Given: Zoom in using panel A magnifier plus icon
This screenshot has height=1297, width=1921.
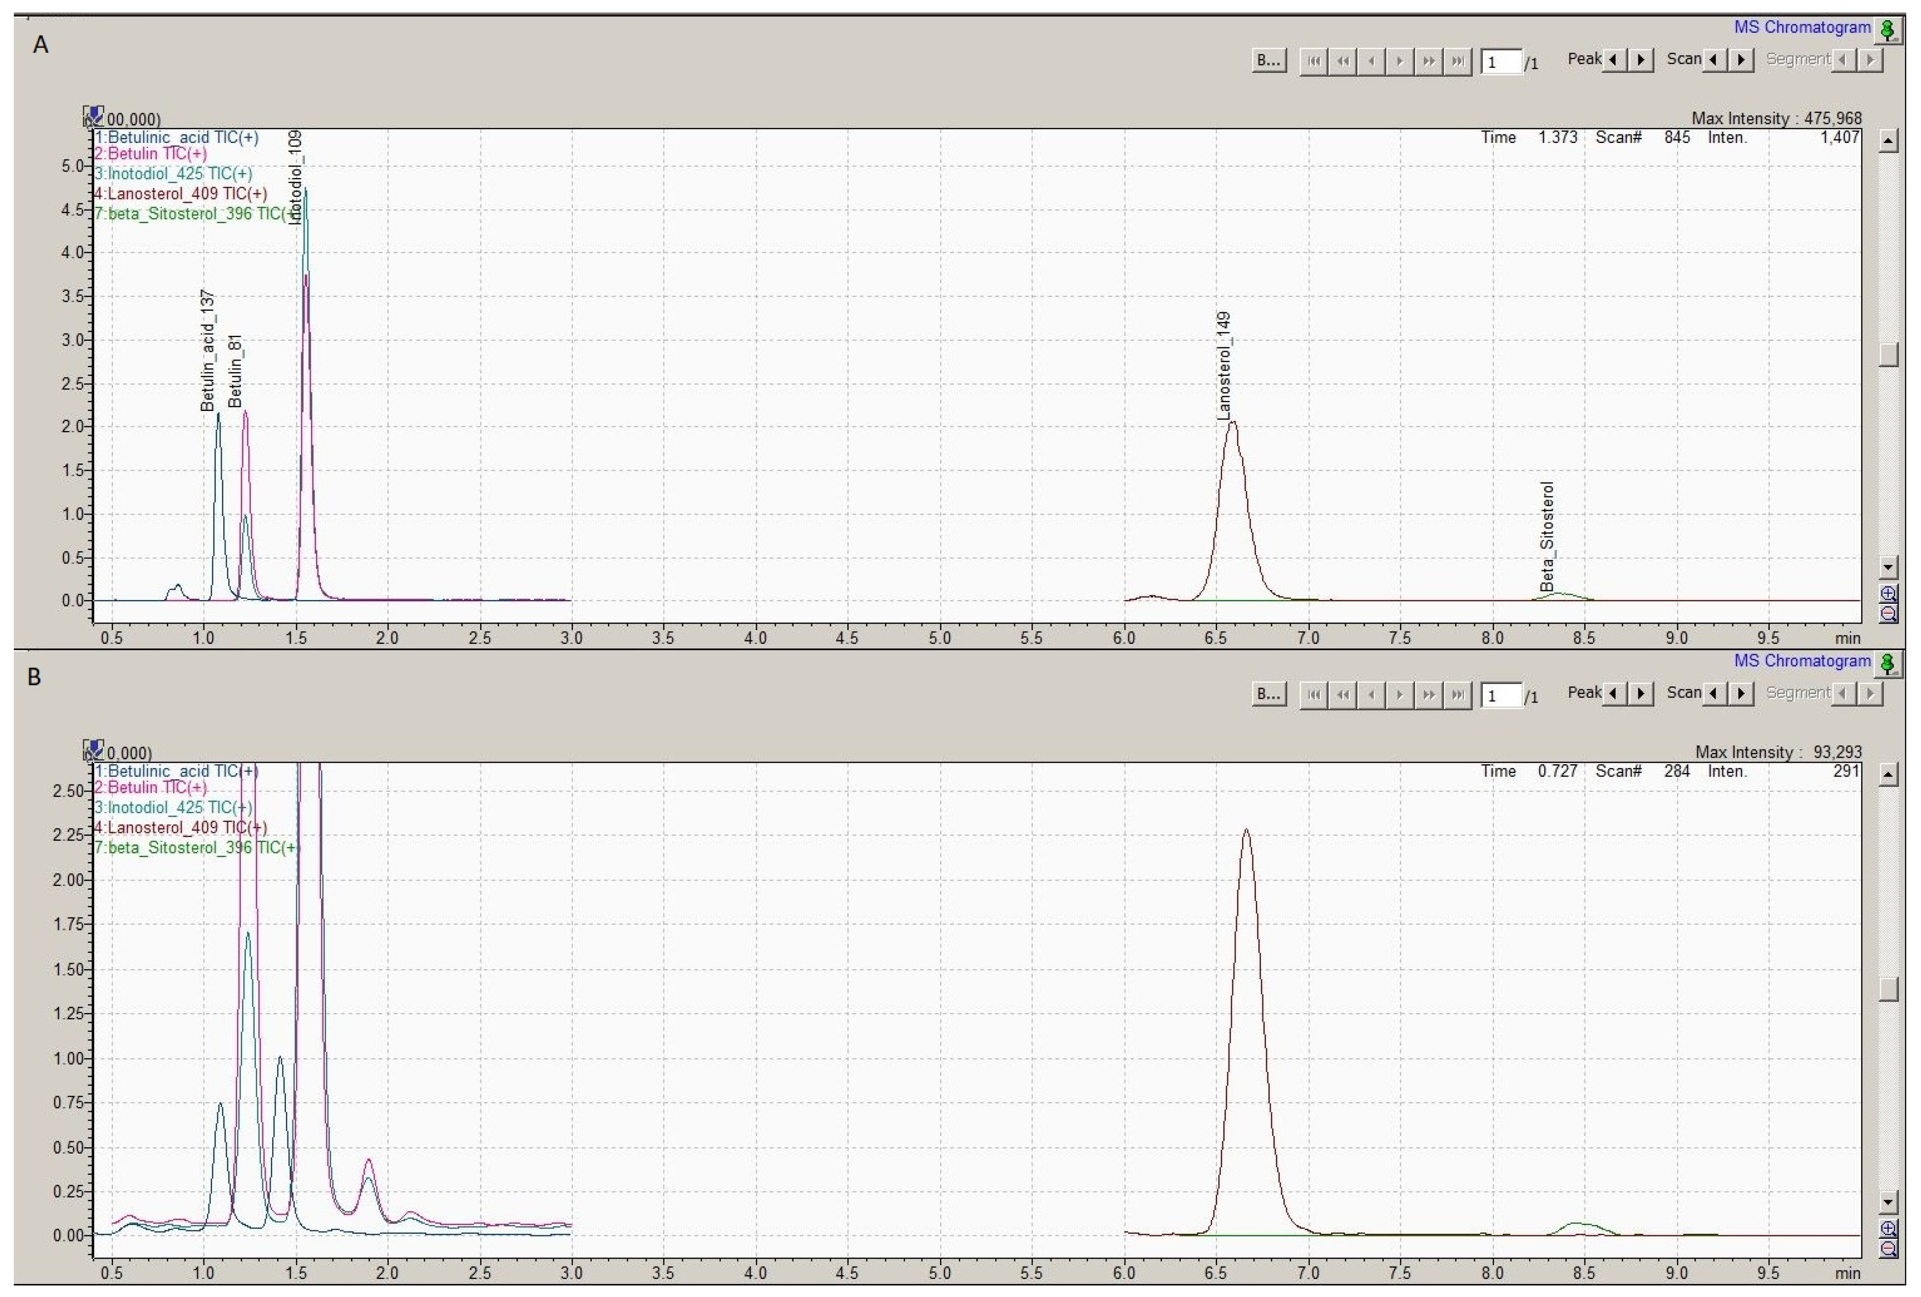Looking at the screenshot, I should pos(1888,594).
